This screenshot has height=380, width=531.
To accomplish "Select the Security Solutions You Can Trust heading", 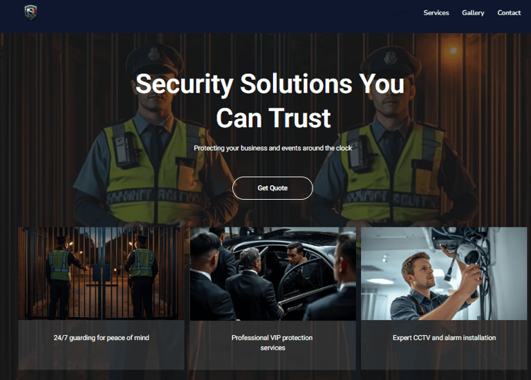I will click(270, 101).
